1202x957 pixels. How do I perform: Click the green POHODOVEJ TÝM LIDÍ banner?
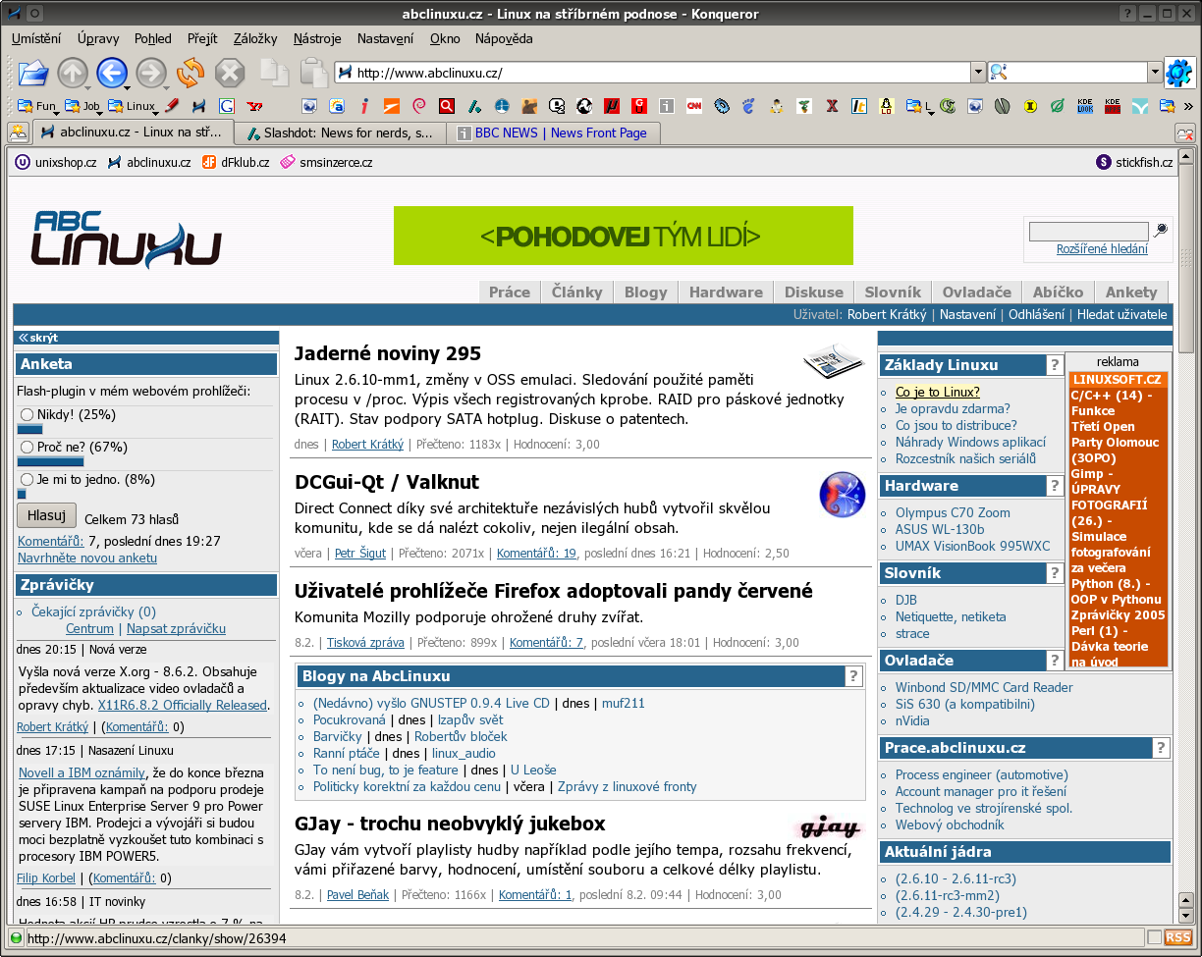click(x=624, y=236)
